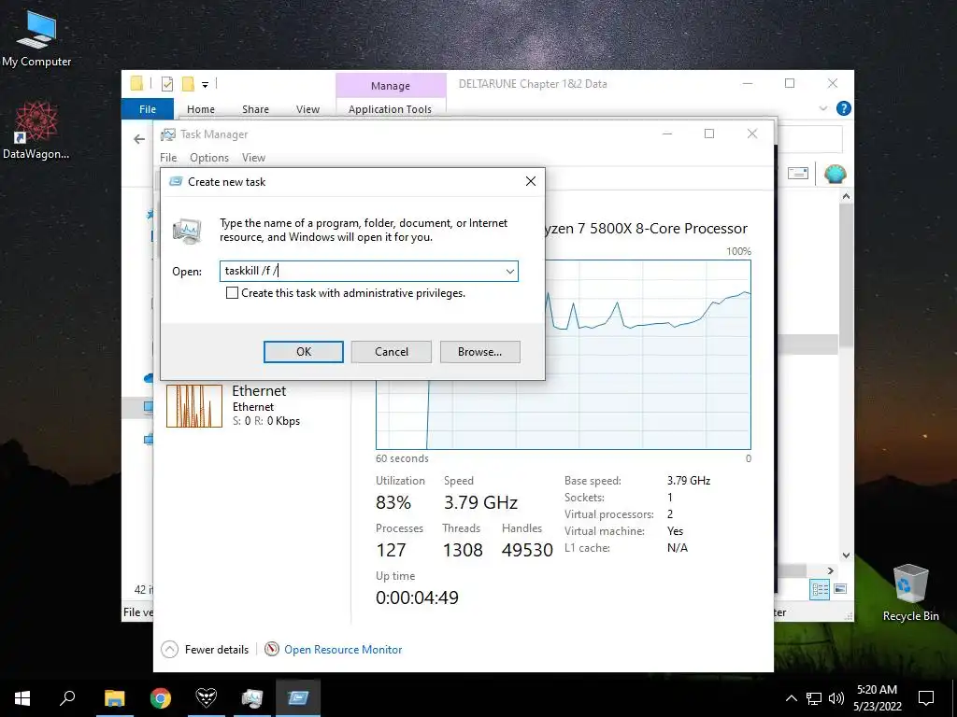The image size is (957, 717).
Task: Go back with Explorer's back arrow
Action: pyautogui.click(x=139, y=140)
